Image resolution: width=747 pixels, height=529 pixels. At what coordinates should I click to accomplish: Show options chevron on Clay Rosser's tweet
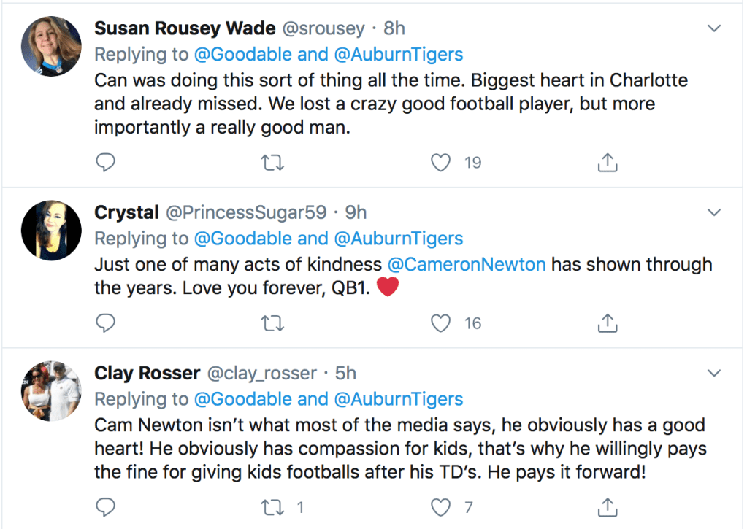(714, 373)
